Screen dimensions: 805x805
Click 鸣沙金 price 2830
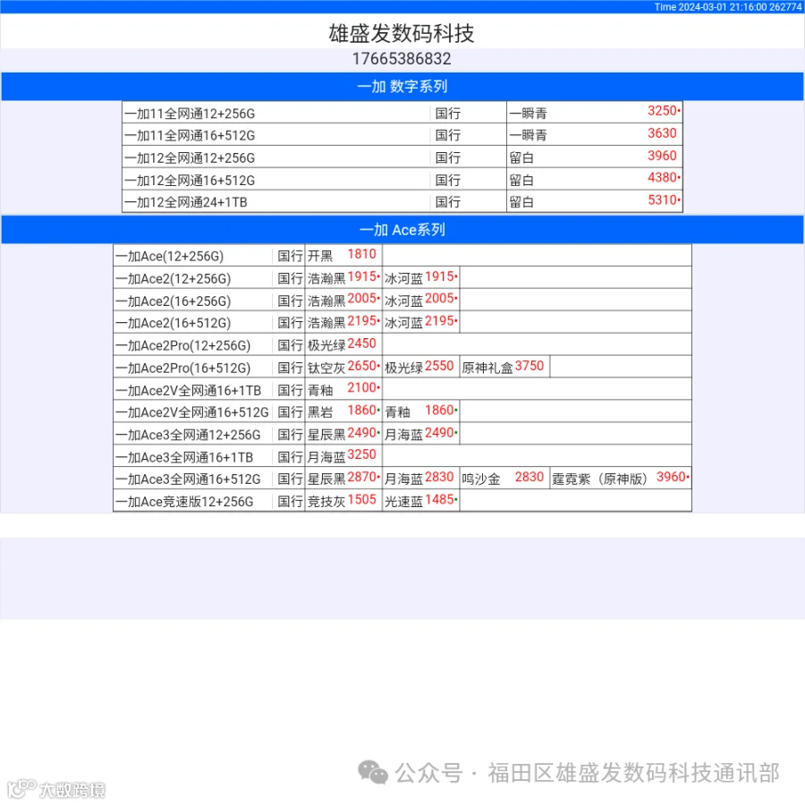click(530, 477)
